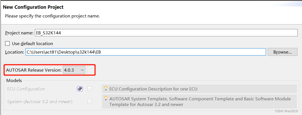Click the AUTOSAR Release Version label

(33, 70)
